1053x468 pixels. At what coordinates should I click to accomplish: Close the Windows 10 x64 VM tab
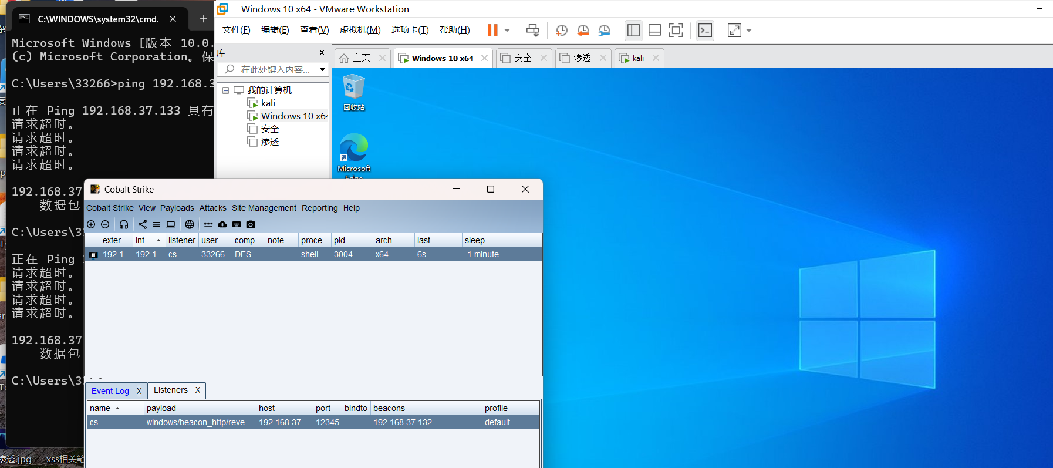point(484,58)
